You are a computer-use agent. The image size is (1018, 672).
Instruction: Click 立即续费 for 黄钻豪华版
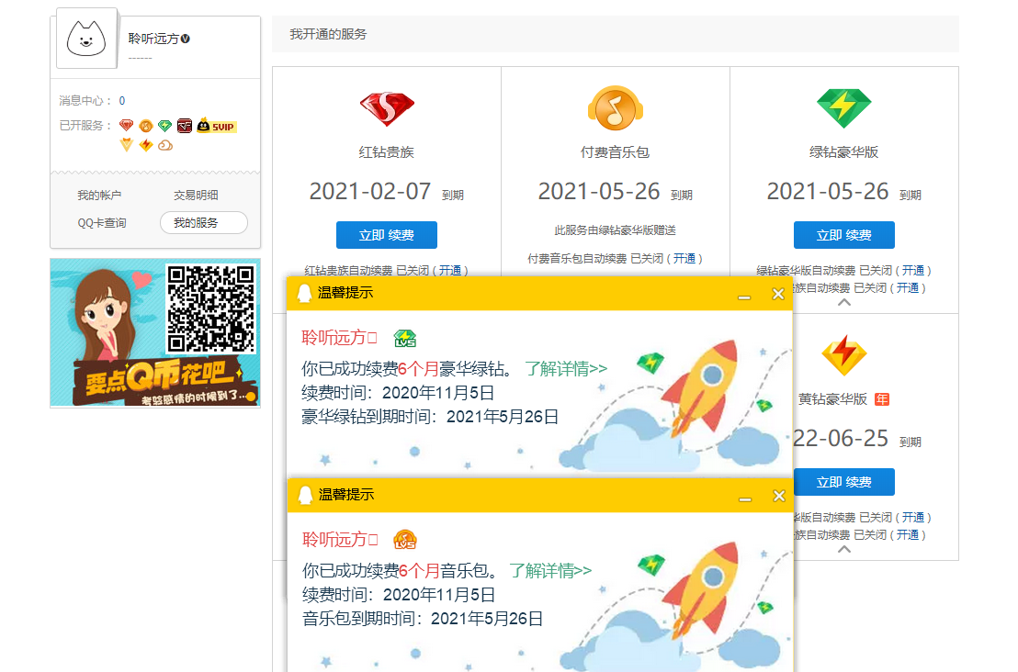pos(844,482)
